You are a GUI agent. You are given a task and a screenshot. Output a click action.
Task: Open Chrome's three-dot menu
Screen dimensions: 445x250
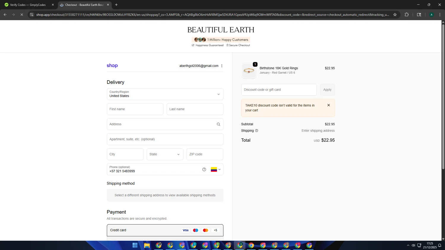coord(440,15)
